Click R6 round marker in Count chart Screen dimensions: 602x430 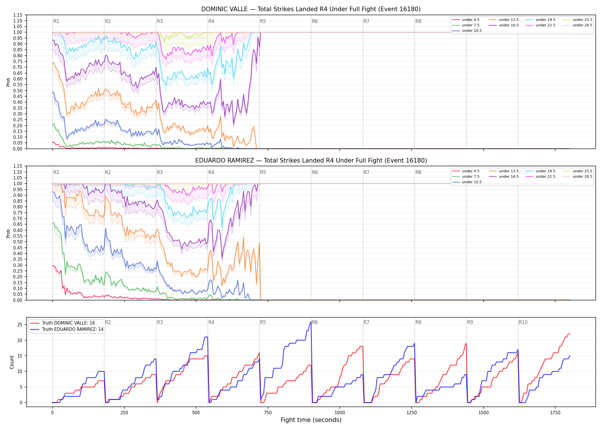pyautogui.click(x=315, y=322)
